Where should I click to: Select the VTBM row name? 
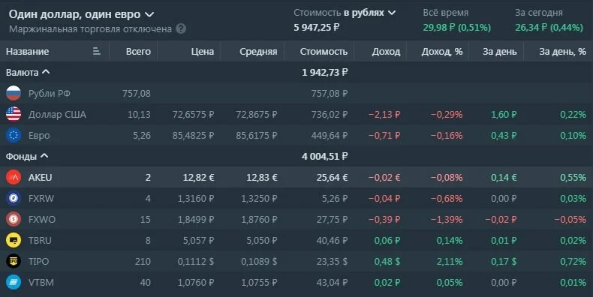(x=41, y=282)
